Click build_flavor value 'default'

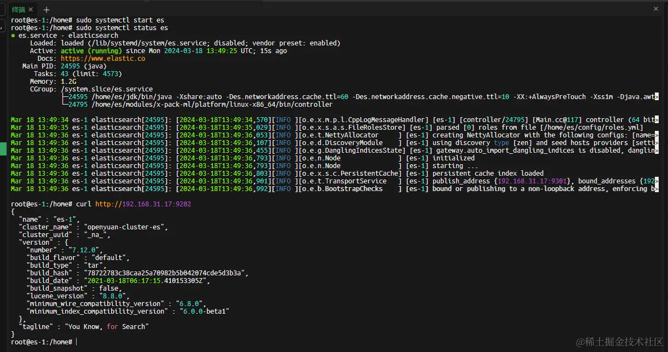pos(109,257)
